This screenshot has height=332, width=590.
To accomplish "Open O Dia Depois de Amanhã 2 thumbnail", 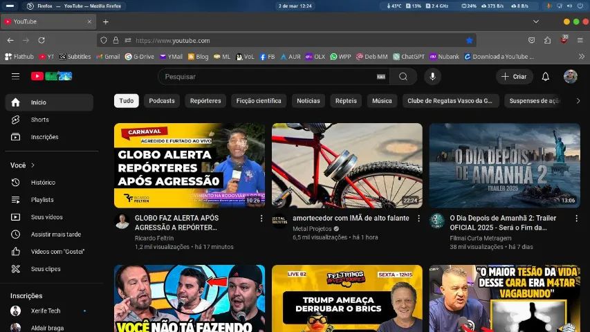I will coord(505,165).
